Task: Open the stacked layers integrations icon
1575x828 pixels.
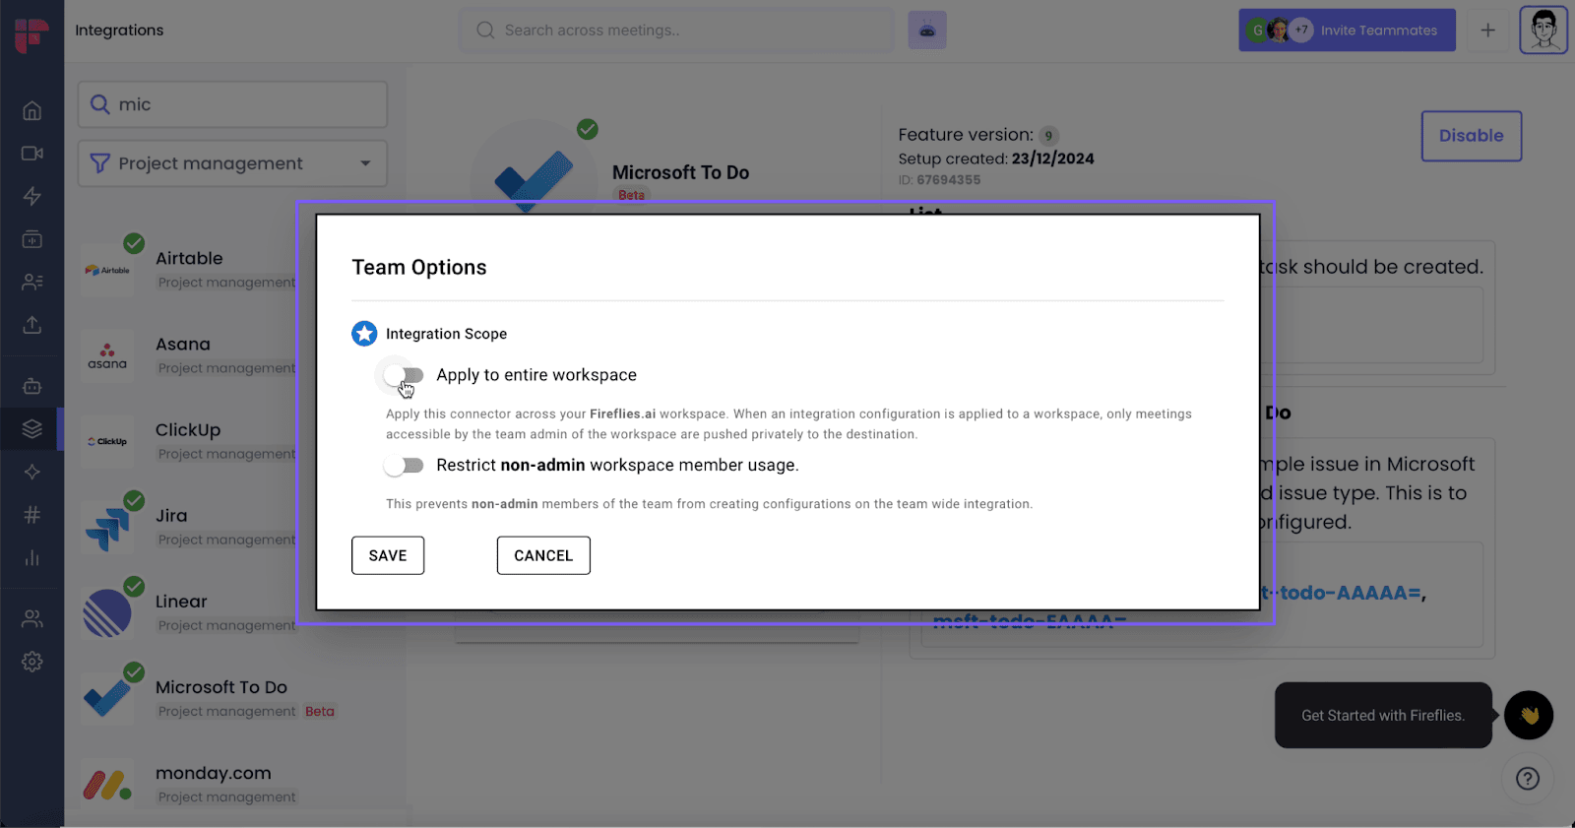Action: (x=32, y=429)
